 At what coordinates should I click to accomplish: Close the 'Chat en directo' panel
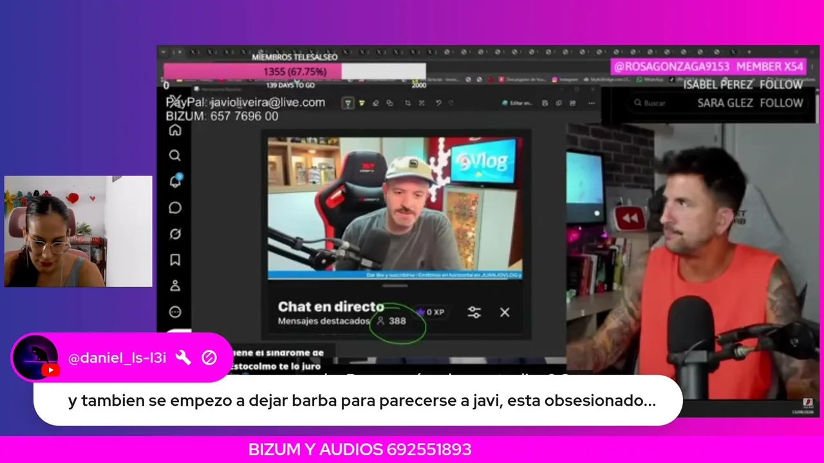coord(505,313)
